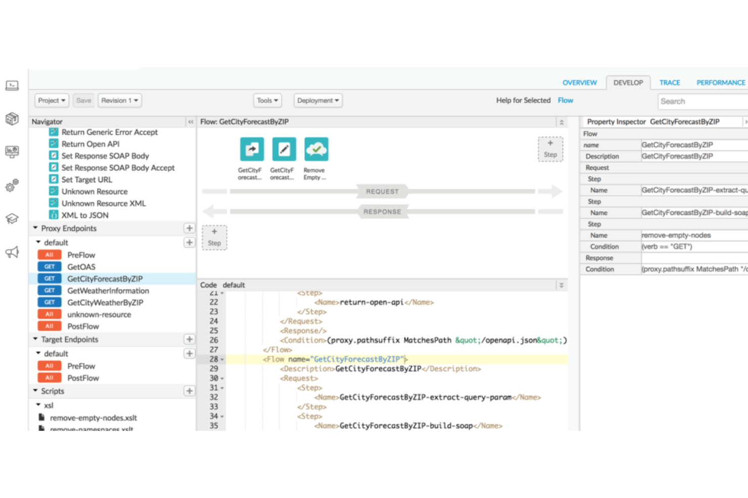Select the Remove Empty nodes policy icon
Image resolution: width=748 pixels, height=498 pixels.
point(316,149)
